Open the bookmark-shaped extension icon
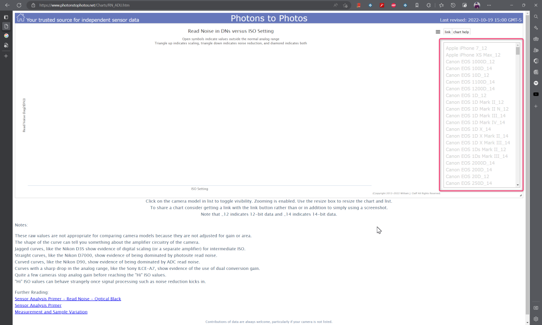 click(417, 5)
